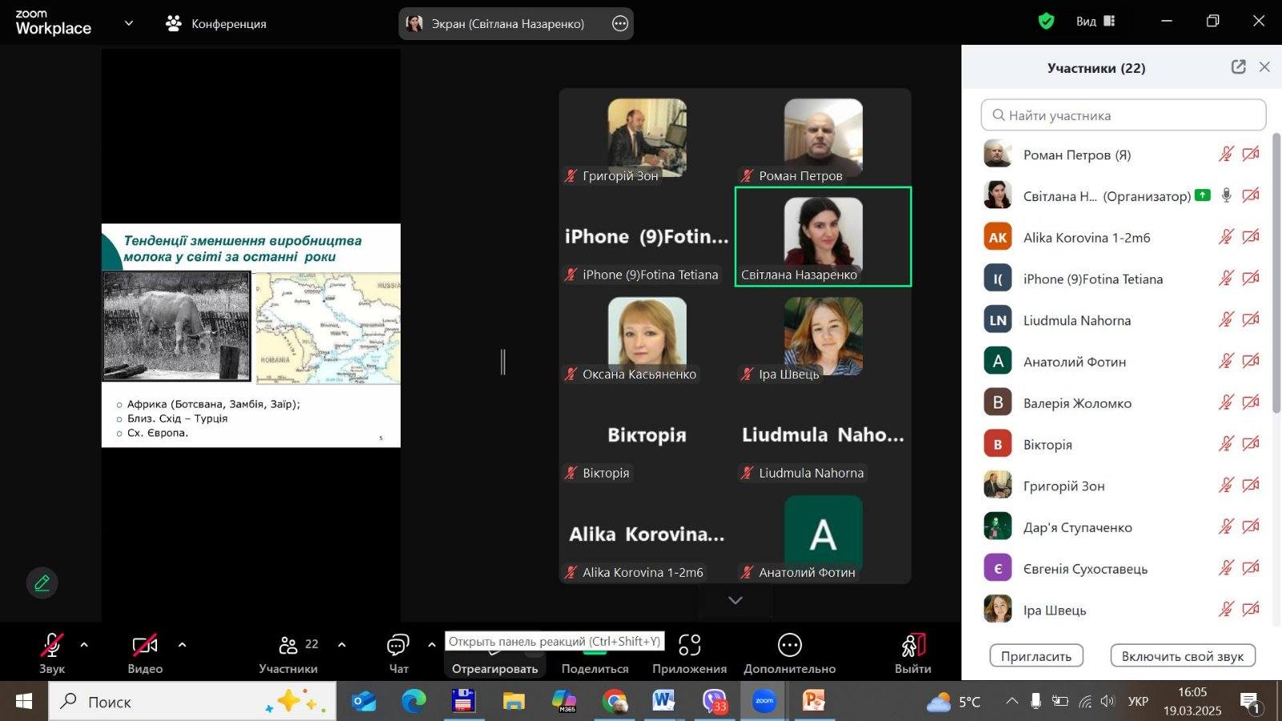The width and height of the screenshot is (1282, 721).
Task: Open the annotation pencil tool
Action: click(42, 583)
